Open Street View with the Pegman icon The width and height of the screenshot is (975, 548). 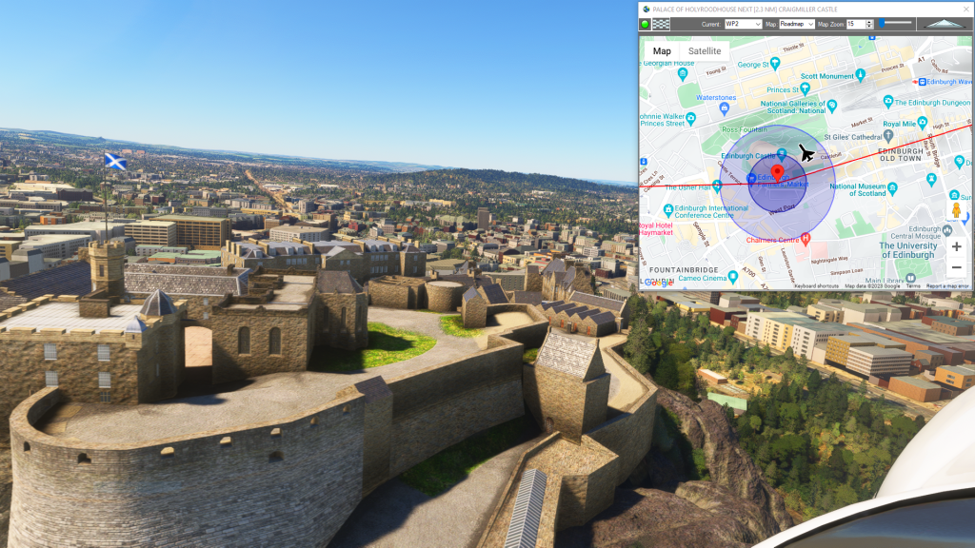coord(956,210)
